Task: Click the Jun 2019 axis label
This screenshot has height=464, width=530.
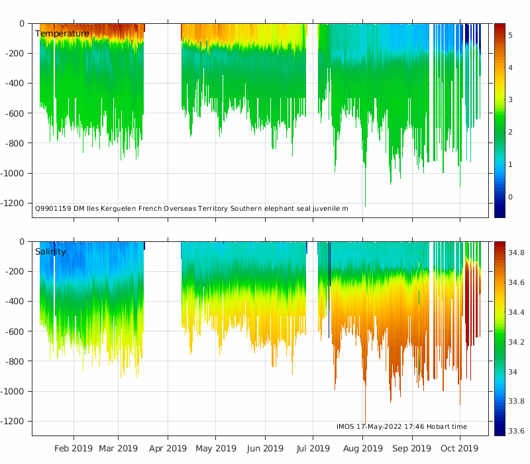Action: pos(265,449)
